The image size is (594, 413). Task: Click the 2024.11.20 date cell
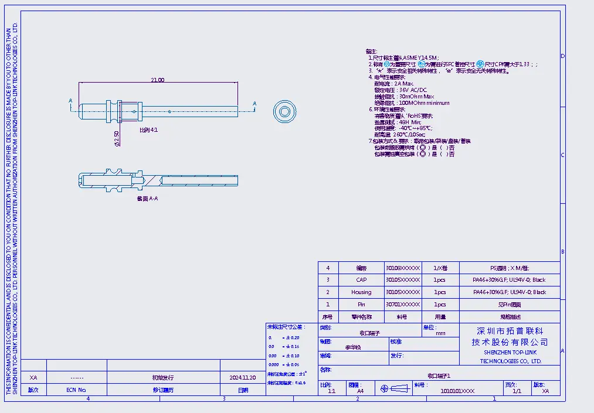(x=242, y=378)
